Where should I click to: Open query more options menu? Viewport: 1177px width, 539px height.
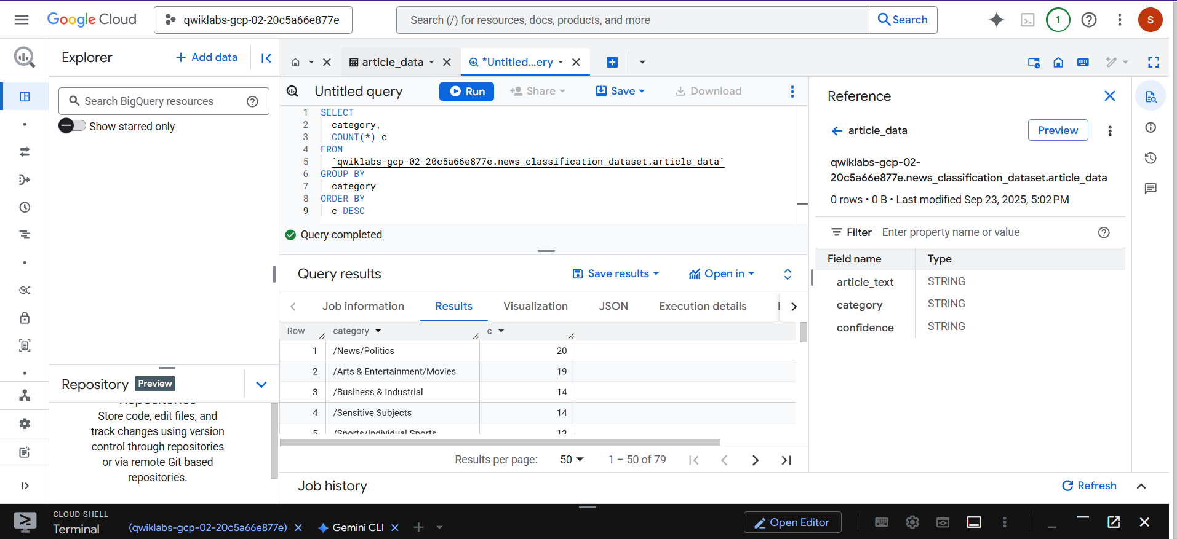coord(792,91)
